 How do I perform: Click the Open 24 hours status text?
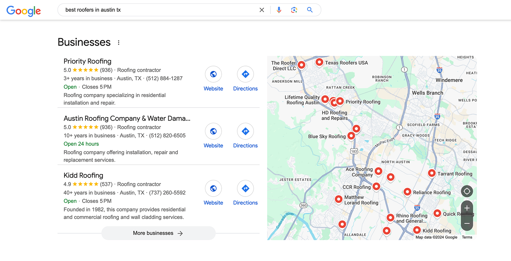[81, 144]
